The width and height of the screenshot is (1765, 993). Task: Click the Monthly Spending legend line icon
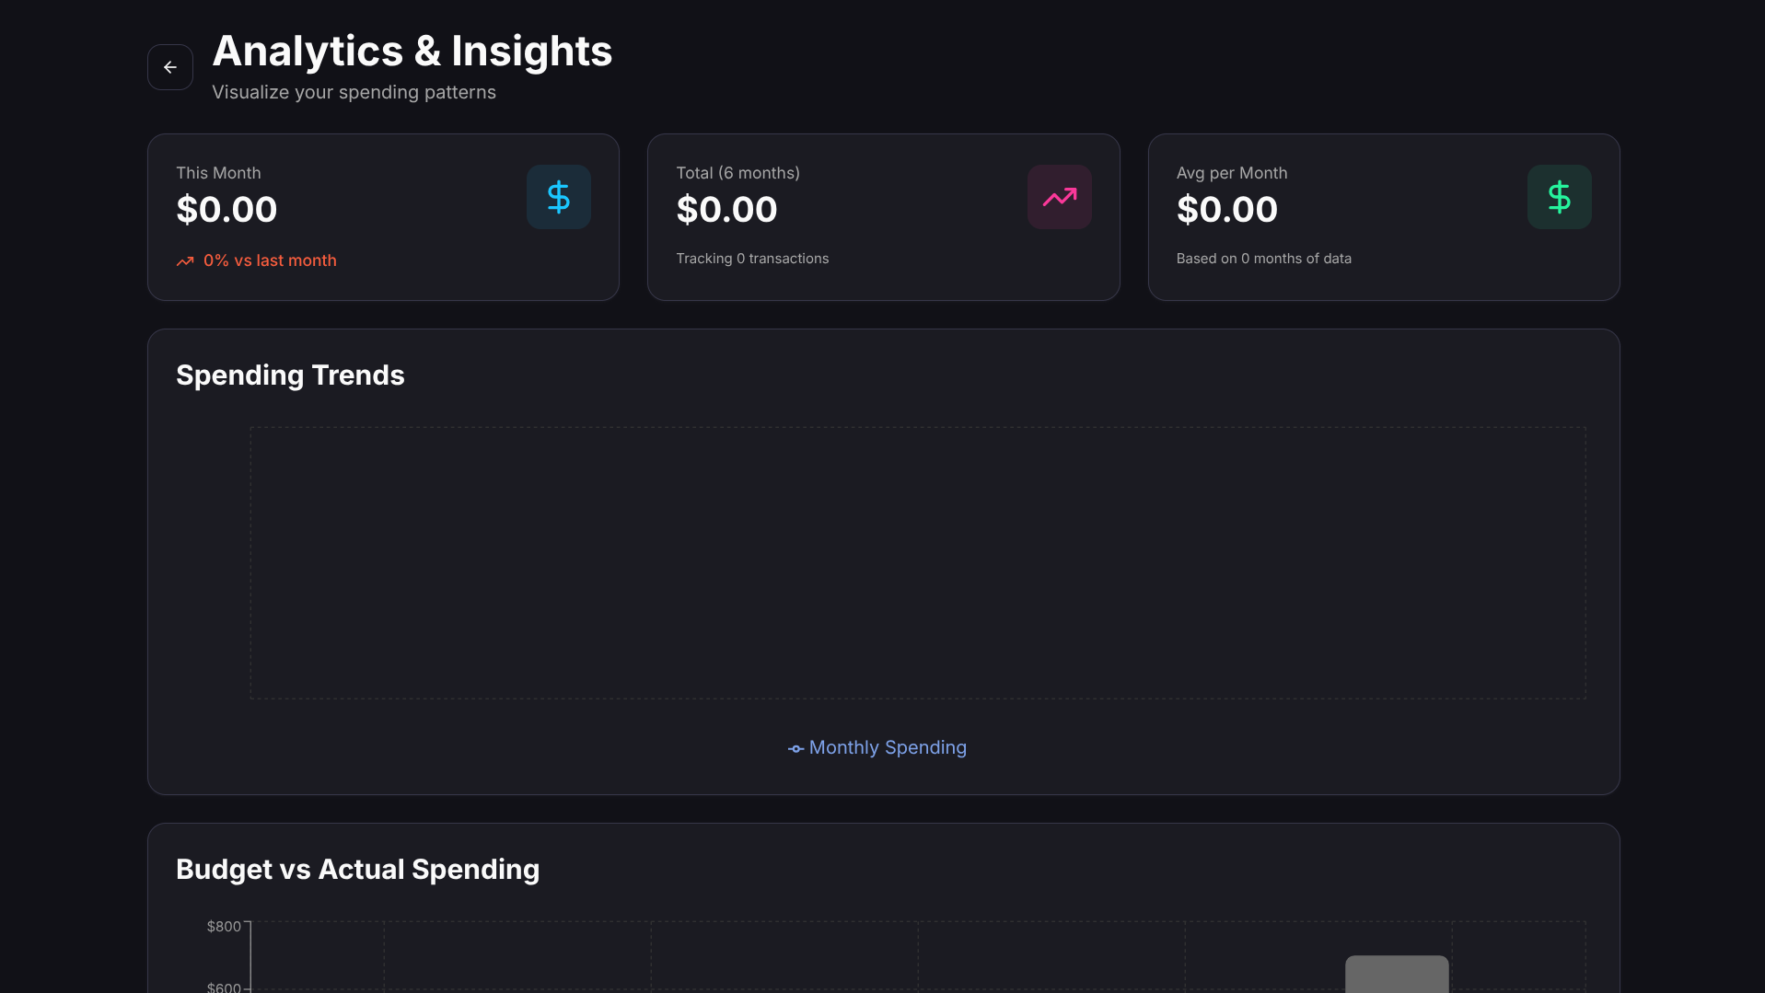[x=795, y=748]
